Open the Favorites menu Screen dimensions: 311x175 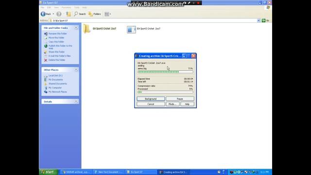tap(66, 8)
